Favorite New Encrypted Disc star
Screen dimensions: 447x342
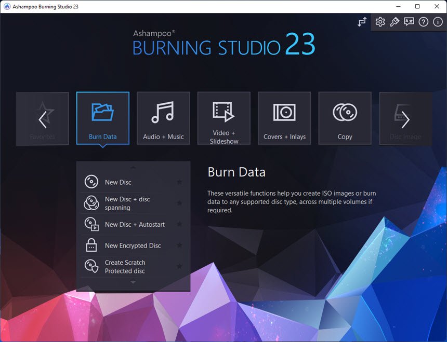pyautogui.click(x=179, y=245)
